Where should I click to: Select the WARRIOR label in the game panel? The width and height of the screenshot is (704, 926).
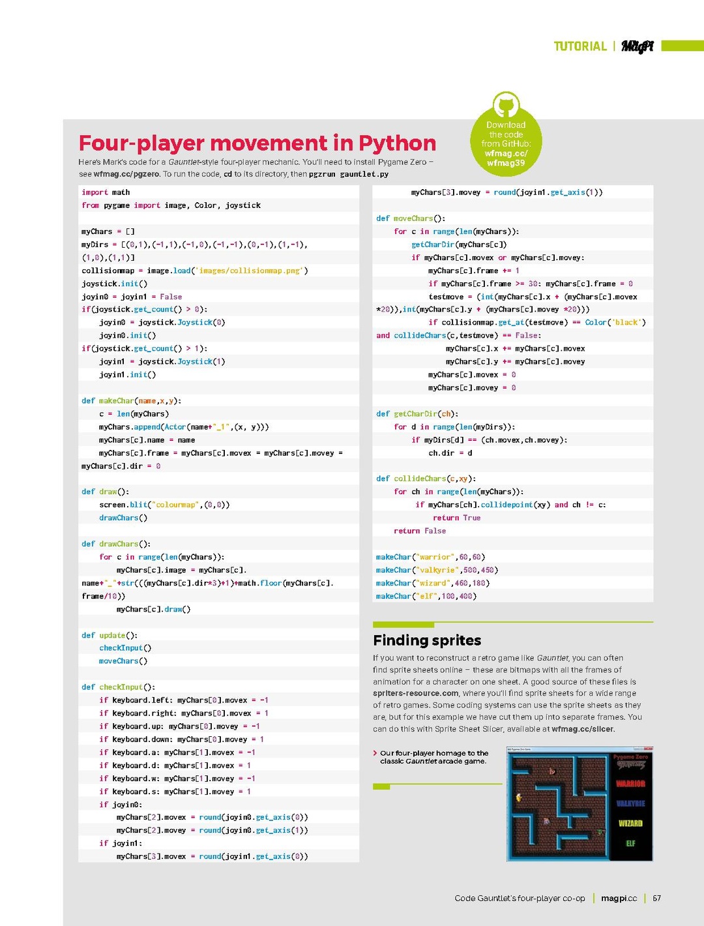click(x=630, y=784)
